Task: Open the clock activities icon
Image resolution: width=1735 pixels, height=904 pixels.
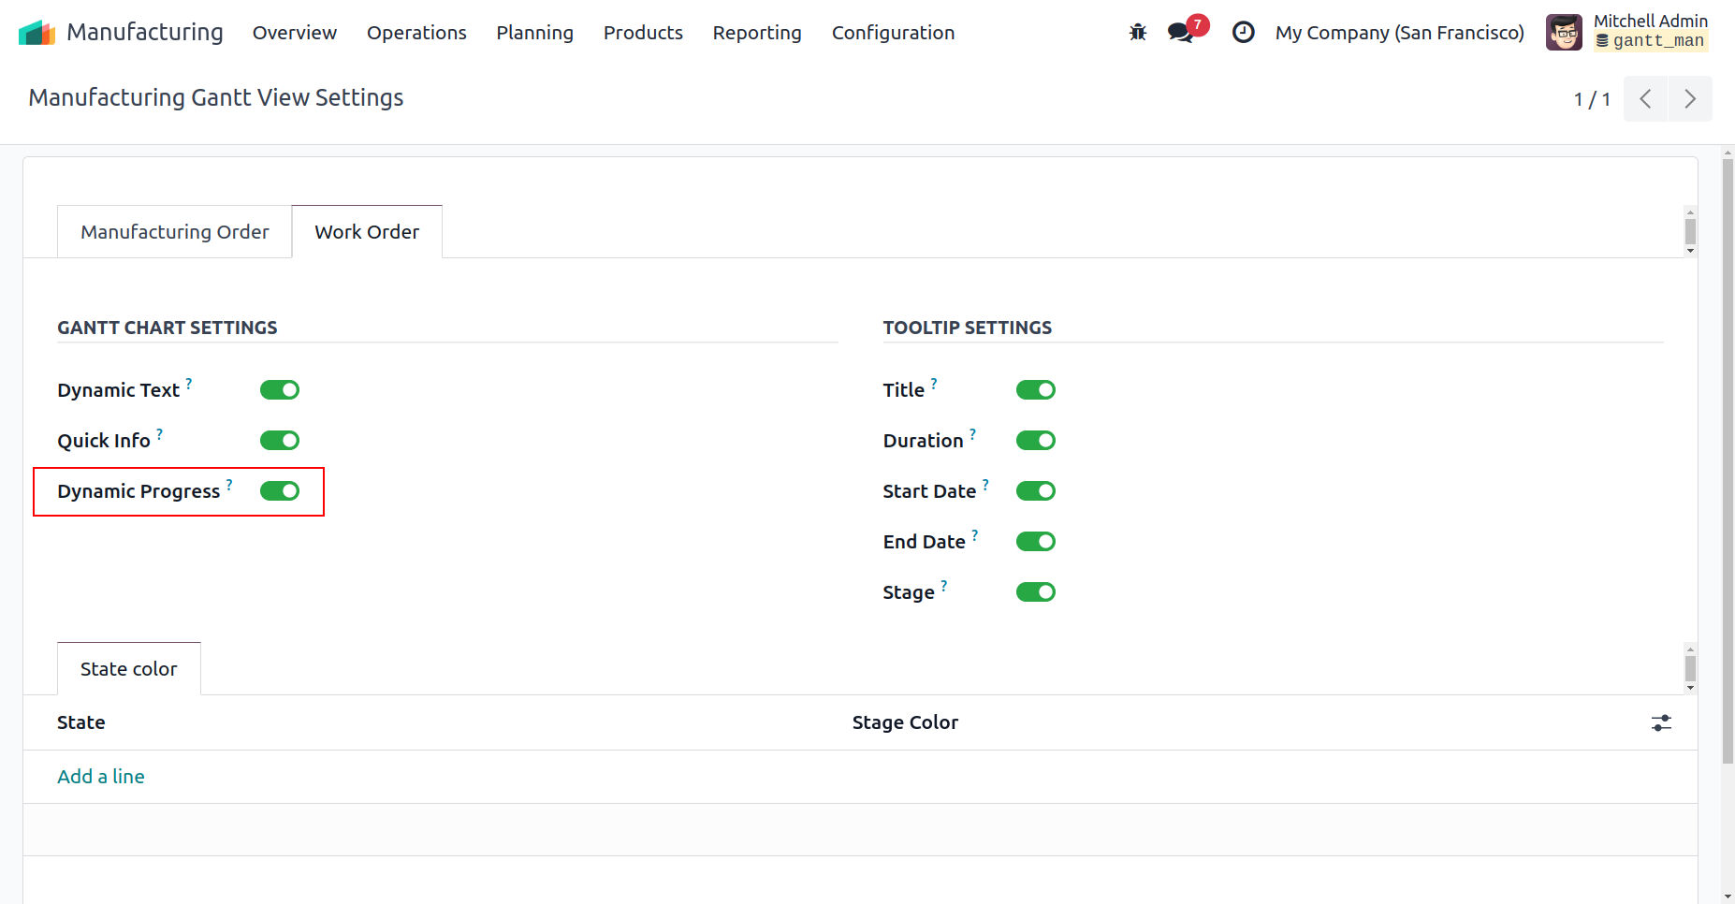Action: tap(1243, 33)
